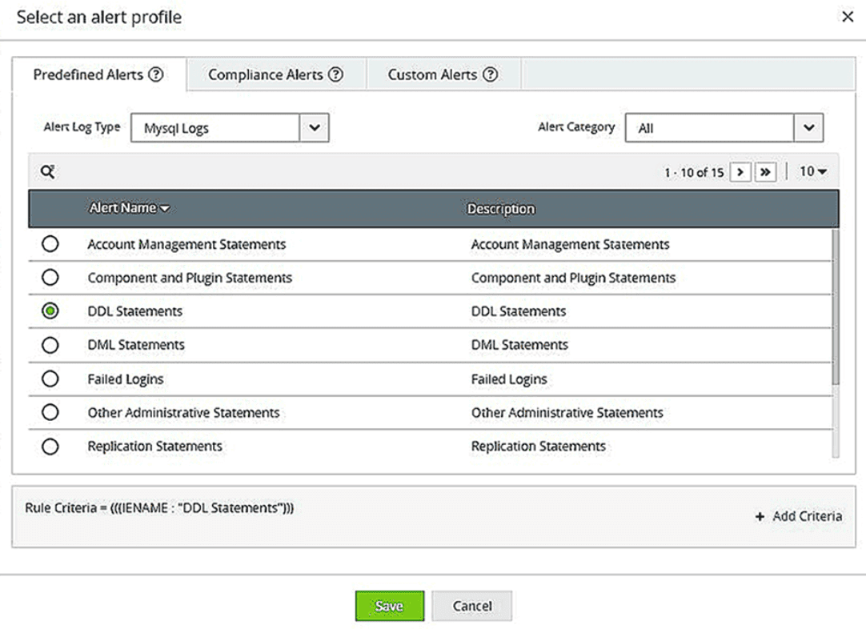Switch to the Custom Alerts tab
The height and width of the screenshot is (629, 866).
pyautogui.click(x=443, y=74)
